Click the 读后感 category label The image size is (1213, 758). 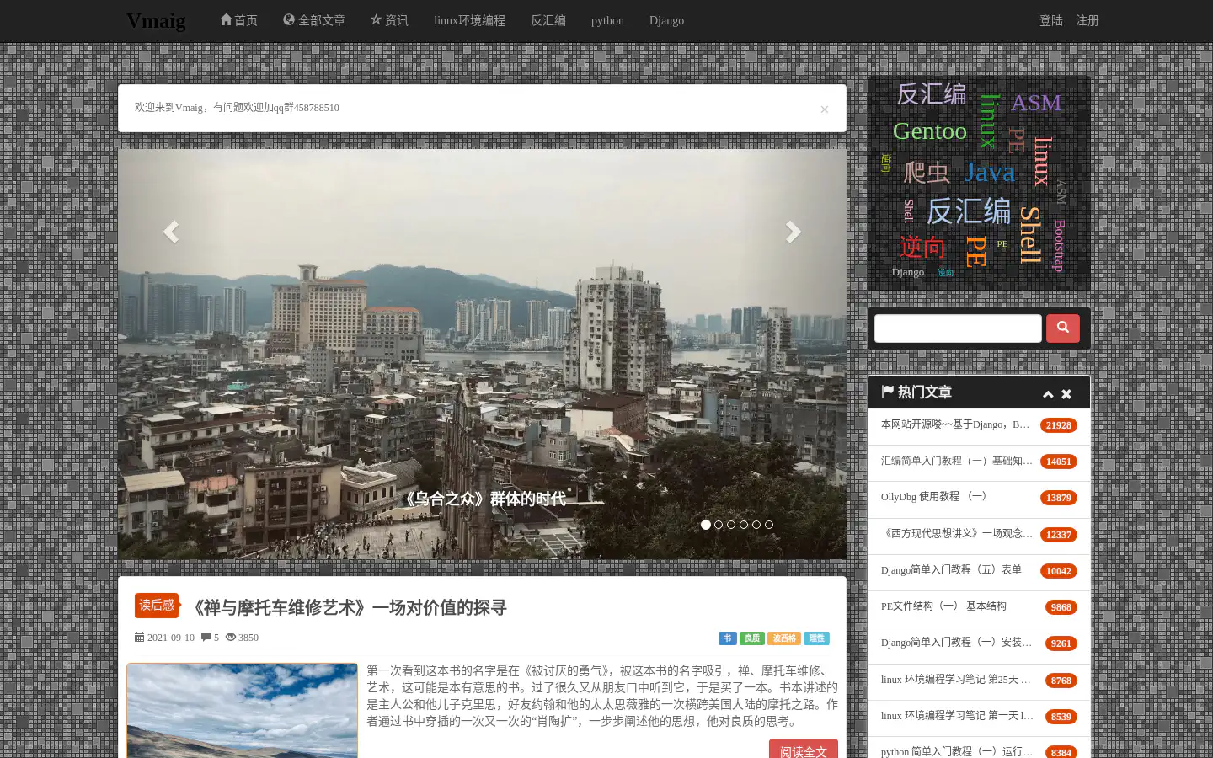157,606
